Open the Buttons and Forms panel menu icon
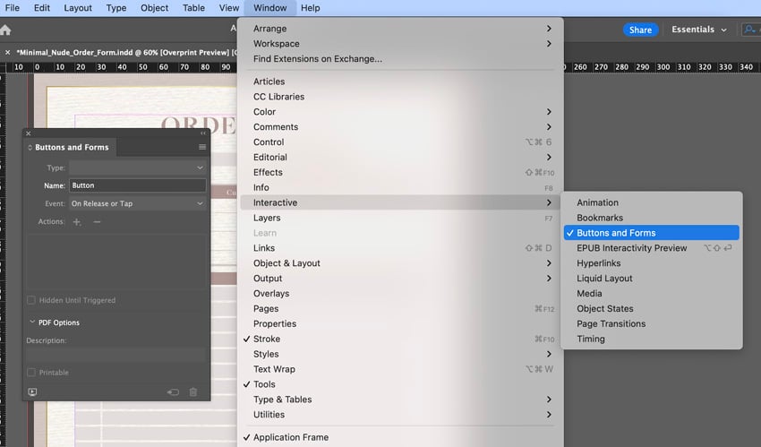This screenshot has height=447, width=761. coord(202,147)
